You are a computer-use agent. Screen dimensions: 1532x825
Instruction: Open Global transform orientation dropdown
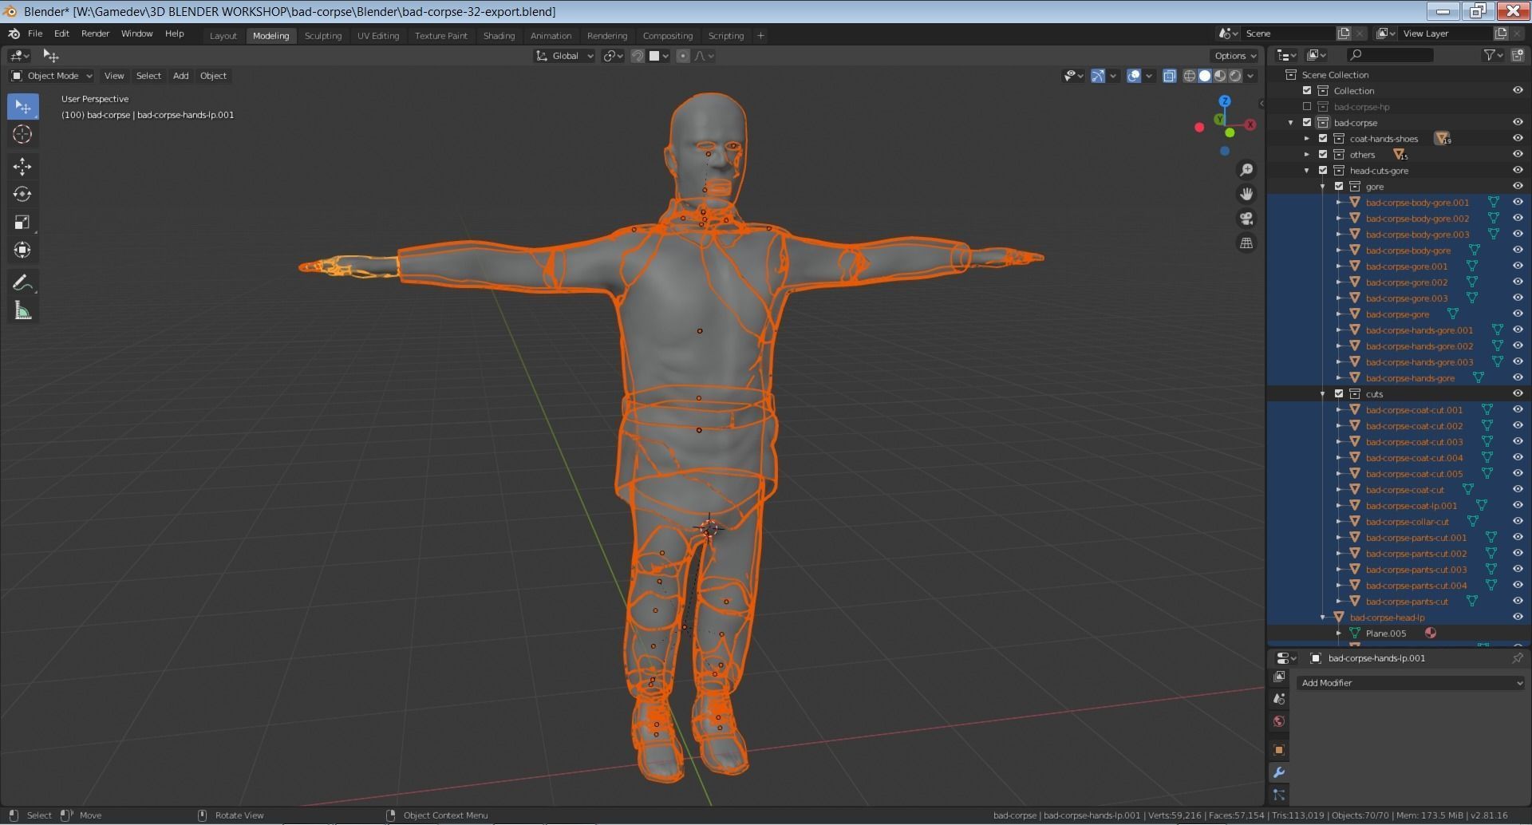click(564, 56)
